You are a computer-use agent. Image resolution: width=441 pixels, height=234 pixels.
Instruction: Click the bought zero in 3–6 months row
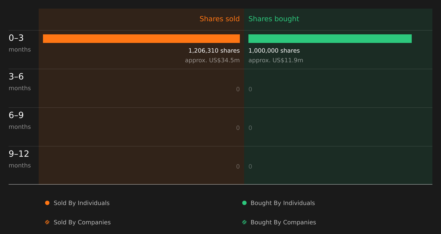[x=250, y=89]
